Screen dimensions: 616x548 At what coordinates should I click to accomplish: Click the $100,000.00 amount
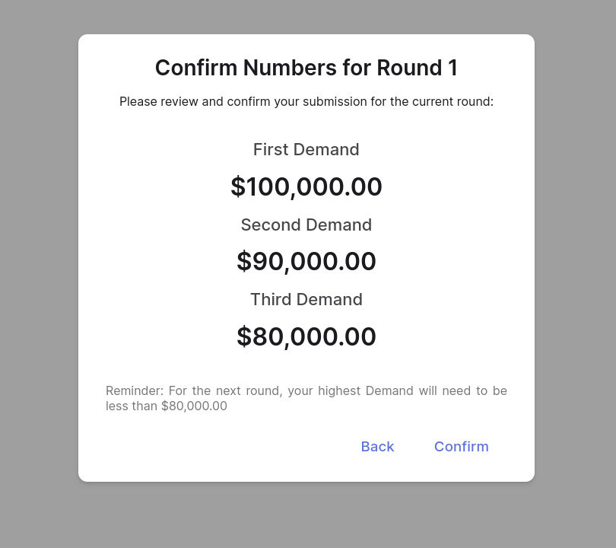[306, 186]
